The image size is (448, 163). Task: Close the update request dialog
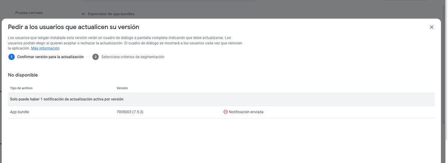432,27
